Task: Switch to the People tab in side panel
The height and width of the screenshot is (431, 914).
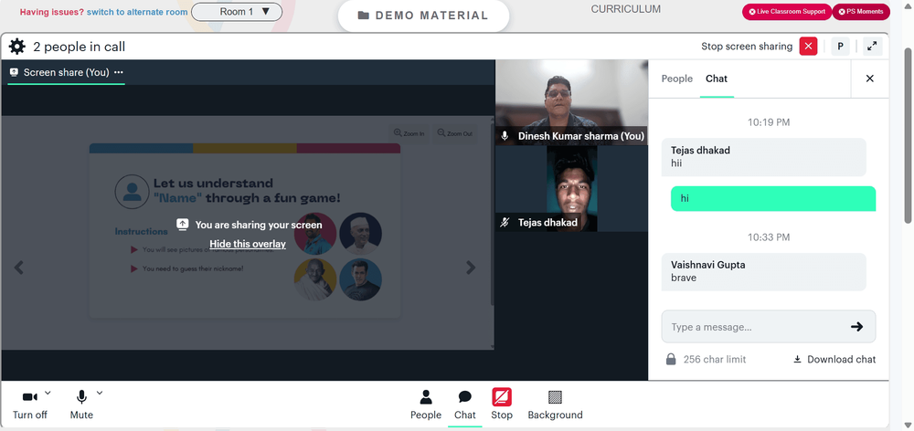Action: (676, 79)
